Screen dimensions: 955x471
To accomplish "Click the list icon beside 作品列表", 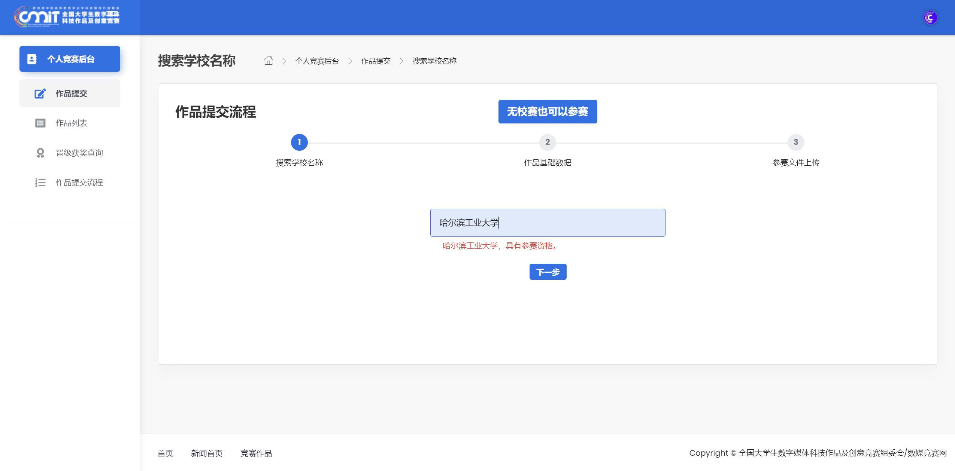I will (40, 123).
